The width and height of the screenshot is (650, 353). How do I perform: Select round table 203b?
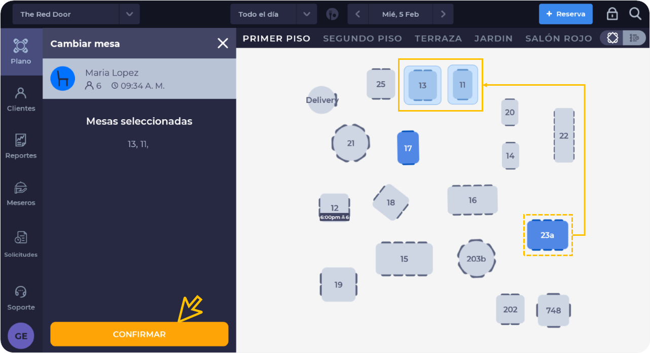pyautogui.click(x=476, y=259)
